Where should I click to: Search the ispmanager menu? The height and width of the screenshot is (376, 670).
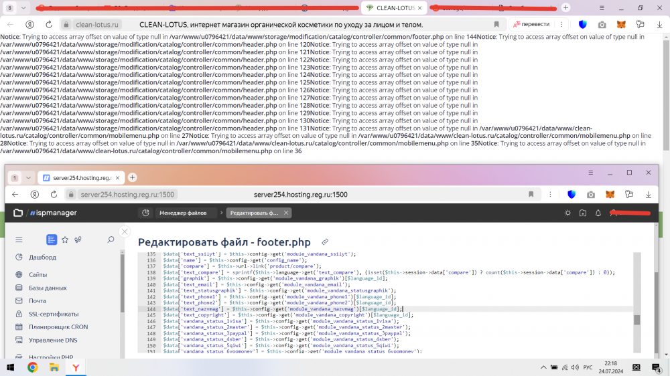pyautogui.click(x=111, y=240)
